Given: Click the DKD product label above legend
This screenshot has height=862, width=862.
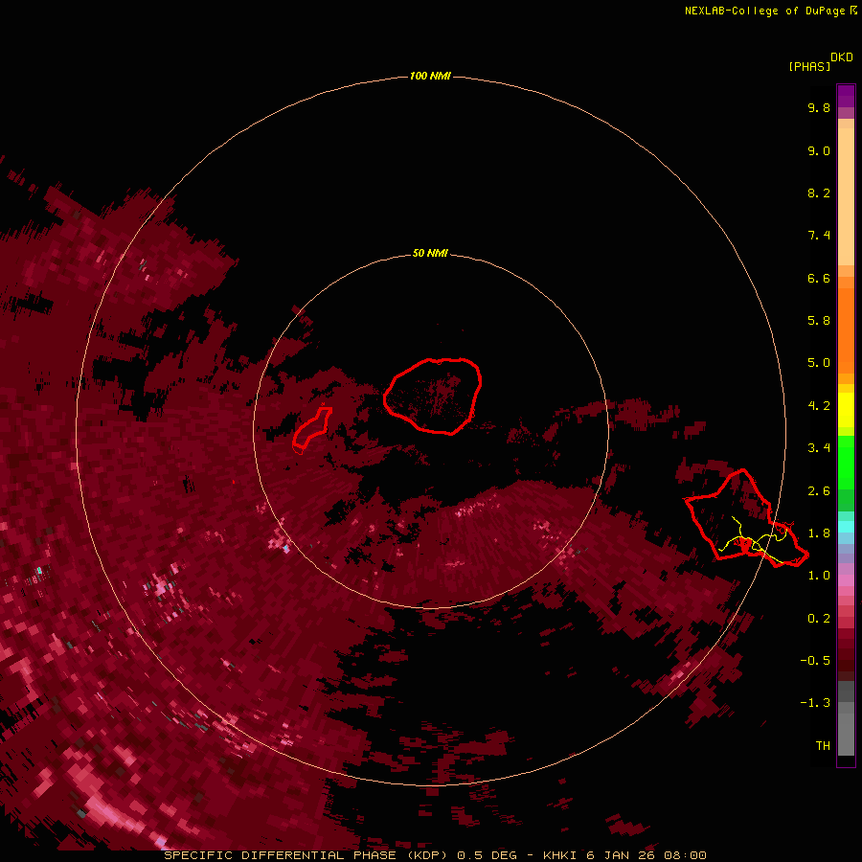Looking at the screenshot, I should 841,57.
